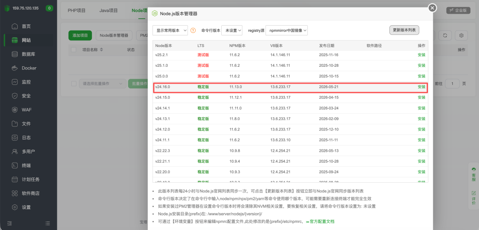This screenshot has width=479, height=230.
Task: Click the notification badge showing 0
Action: [50, 8]
